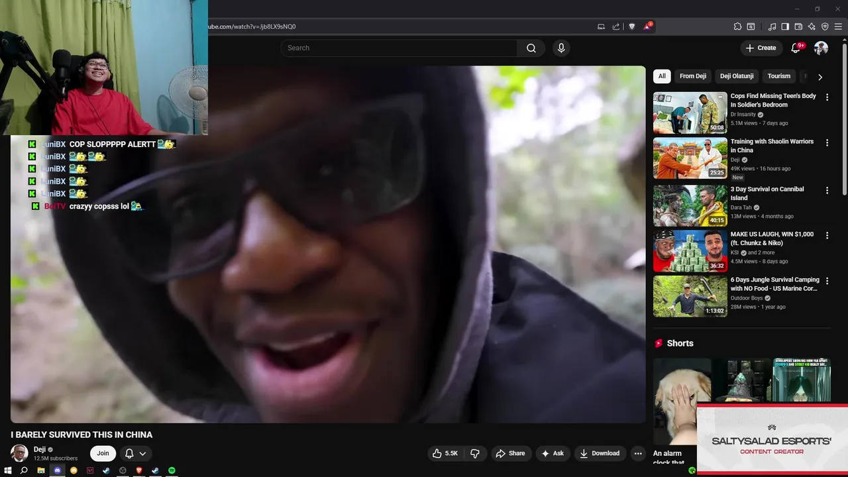Open the OBS Studio taskbar icon
Viewport: 848px width, 477px height.
coord(123,470)
